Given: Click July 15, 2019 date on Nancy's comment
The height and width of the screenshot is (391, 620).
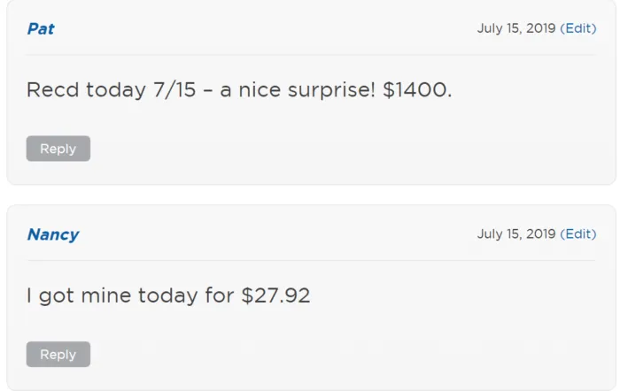Looking at the screenshot, I should point(515,234).
